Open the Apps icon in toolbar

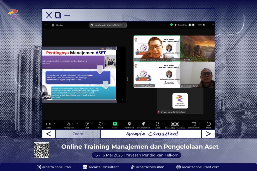tap(157, 125)
